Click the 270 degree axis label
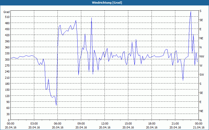This screenshot has width=209, height=130. pos(7,66)
